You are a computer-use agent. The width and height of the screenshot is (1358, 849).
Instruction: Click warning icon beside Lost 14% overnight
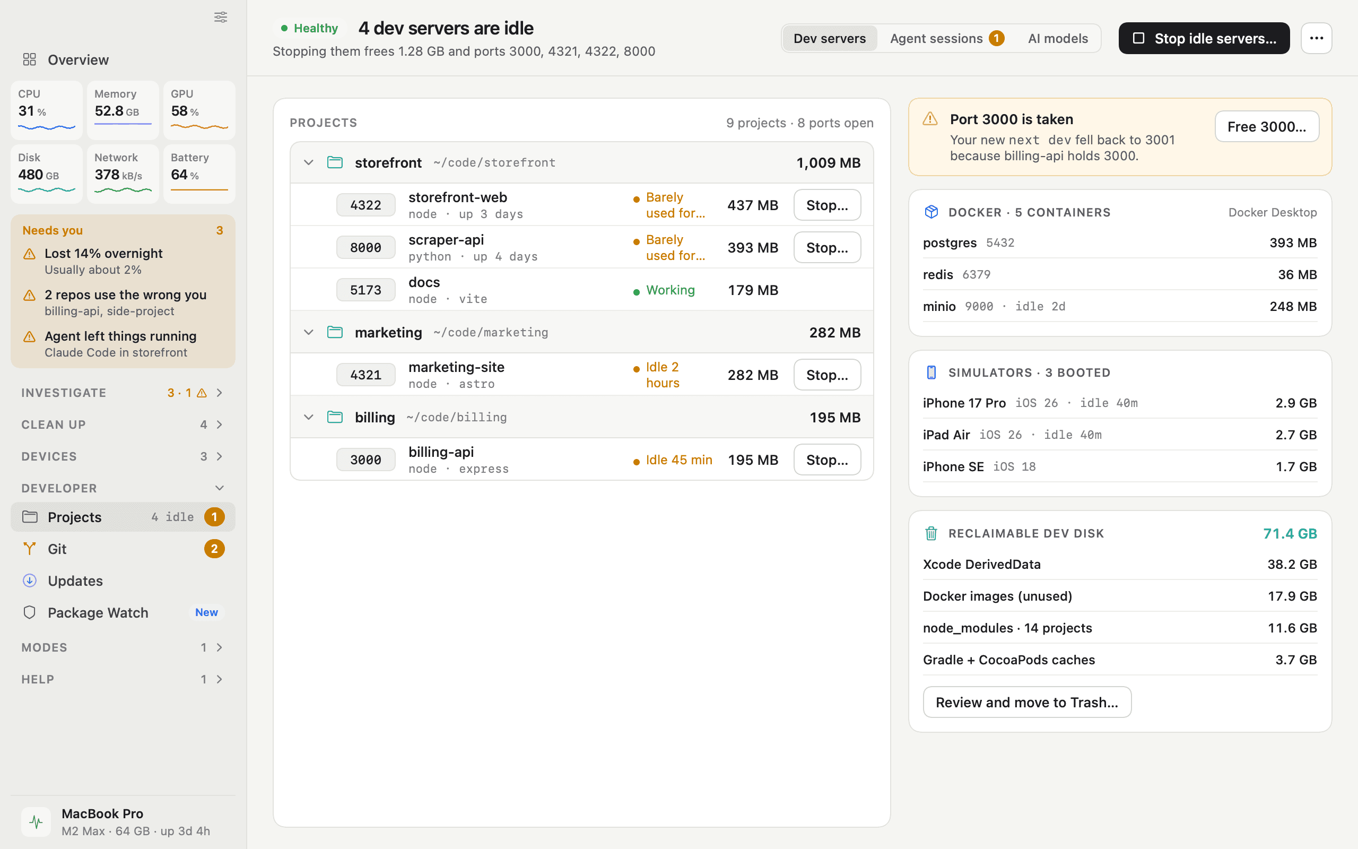(x=29, y=254)
